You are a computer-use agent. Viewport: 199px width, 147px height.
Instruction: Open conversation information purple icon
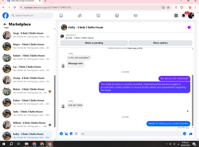pyautogui.click(x=189, y=27)
